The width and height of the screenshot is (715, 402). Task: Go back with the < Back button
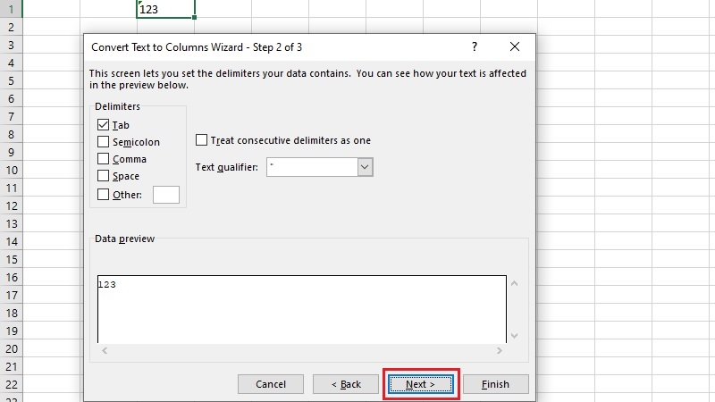(346, 384)
